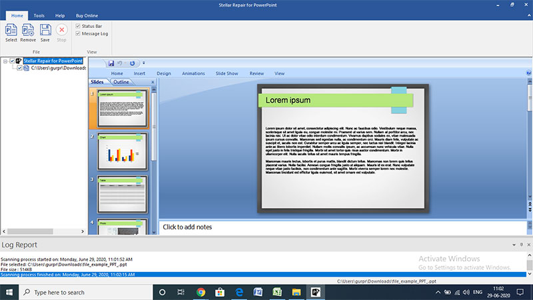Select slide 1 Lorem ipsum thumbnail

[123, 108]
